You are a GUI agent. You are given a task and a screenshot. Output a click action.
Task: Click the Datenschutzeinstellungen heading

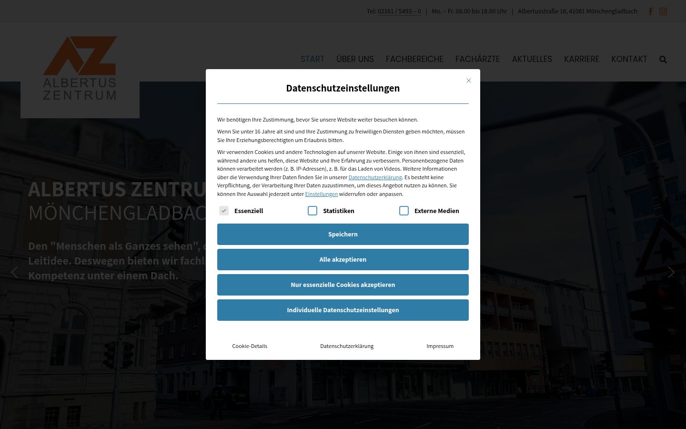point(343,88)
